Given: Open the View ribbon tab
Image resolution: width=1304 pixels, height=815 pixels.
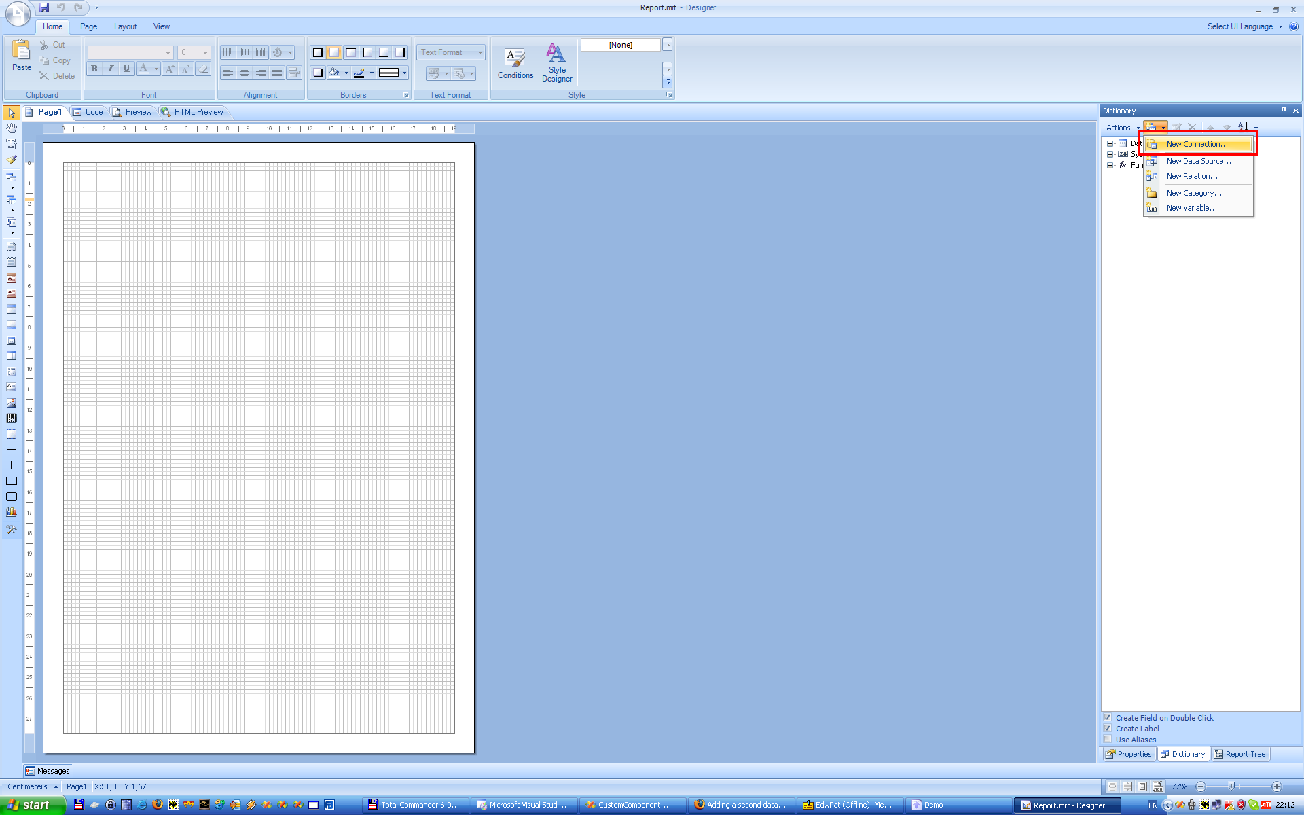Looking at the screenshot, I should click(x=162, y=26).
